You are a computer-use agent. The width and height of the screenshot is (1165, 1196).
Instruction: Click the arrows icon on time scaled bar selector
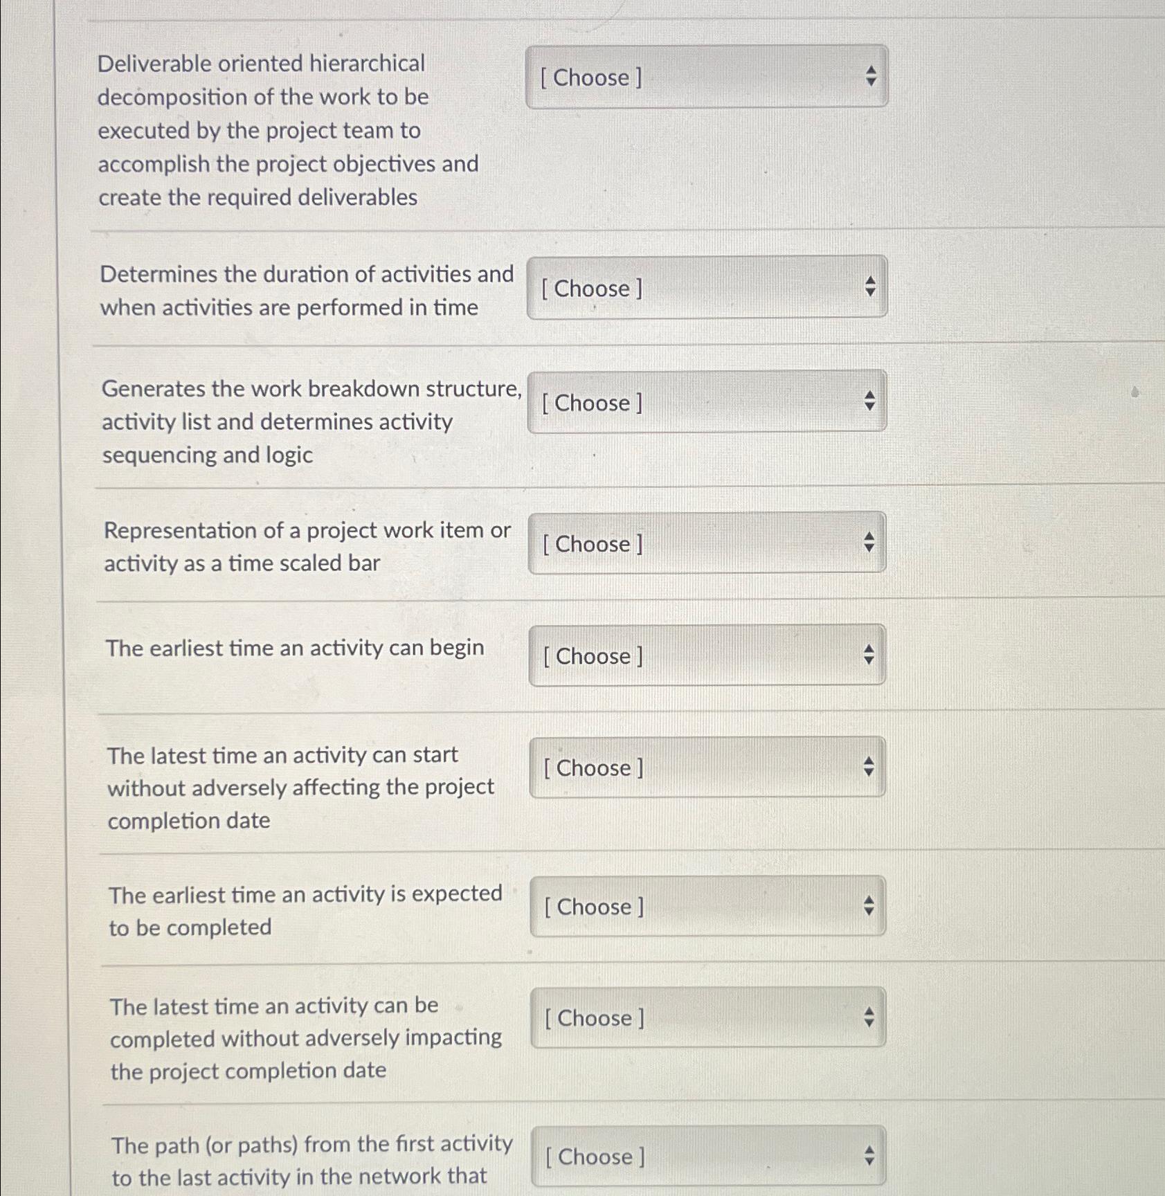tap(869, 543)
